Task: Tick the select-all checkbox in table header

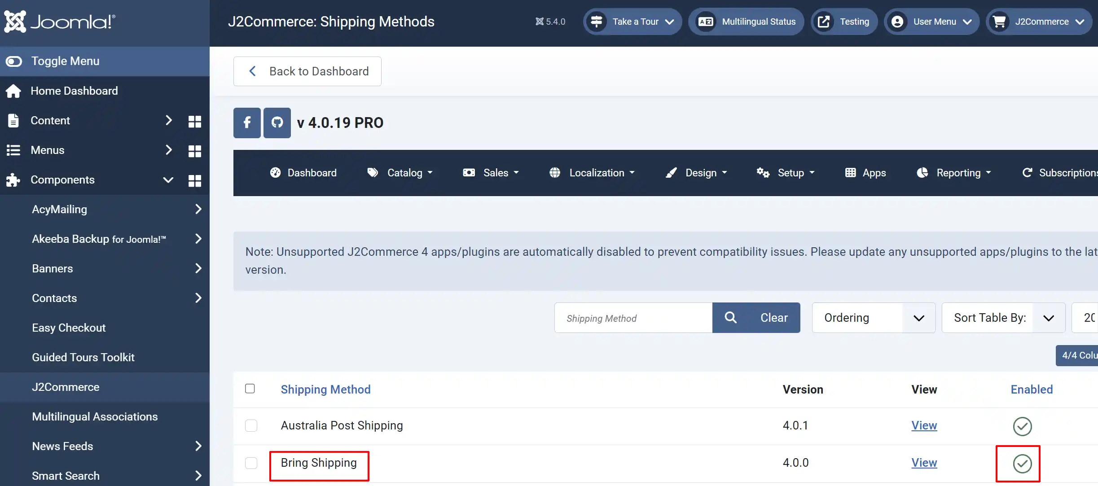Action: pos(250,389)
